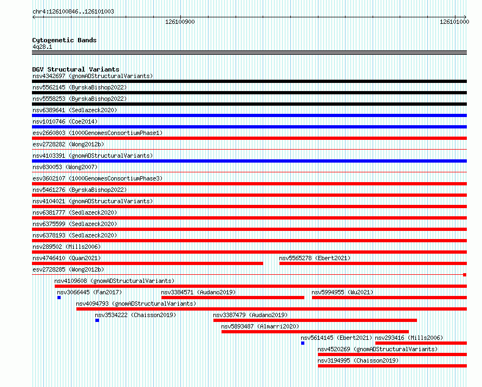This screenshot has width=482, height=387.
Task: Select the nsv5565278 Ebert2021 label
Action: tap(315, 258)
